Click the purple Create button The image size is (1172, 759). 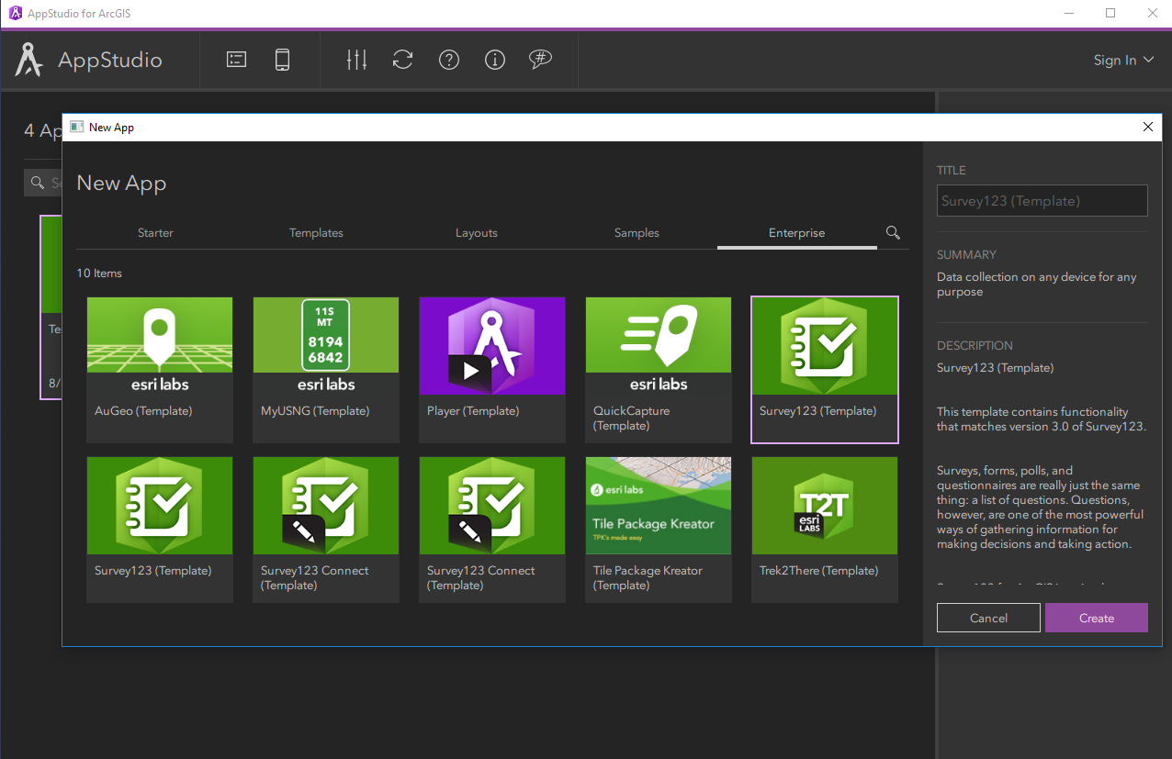point(1097,618)
